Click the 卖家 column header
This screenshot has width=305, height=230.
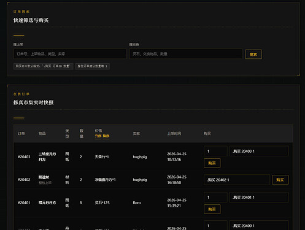pos(136,134)
